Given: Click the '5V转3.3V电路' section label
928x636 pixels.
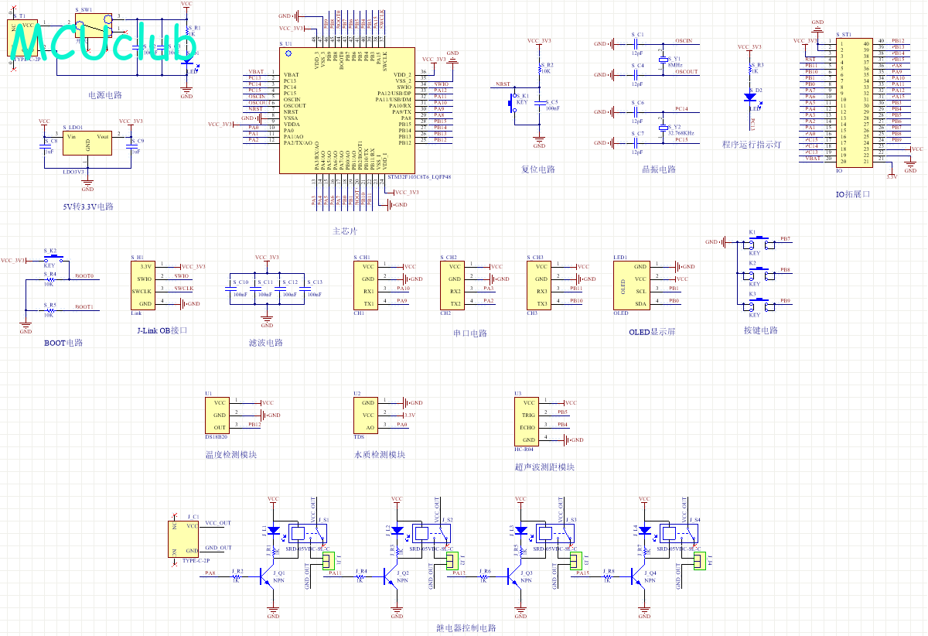Looking at the screenshot, I should pos(88,207).
